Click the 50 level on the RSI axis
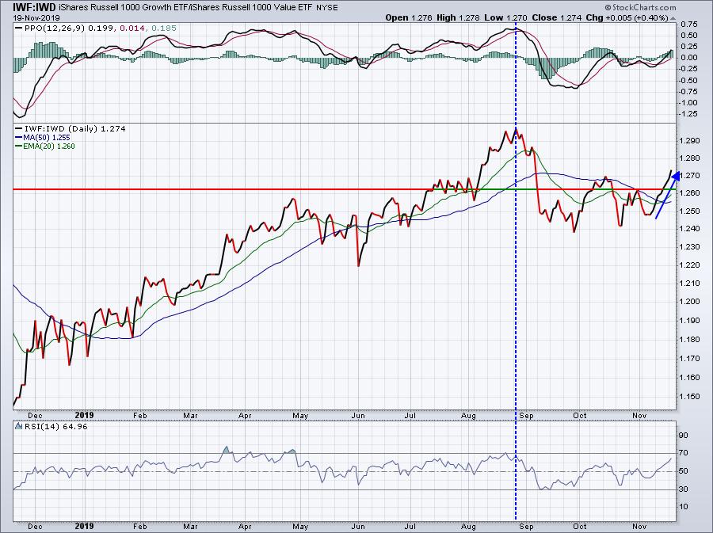This screenshot has width=713, height=533. coord(684,471)
